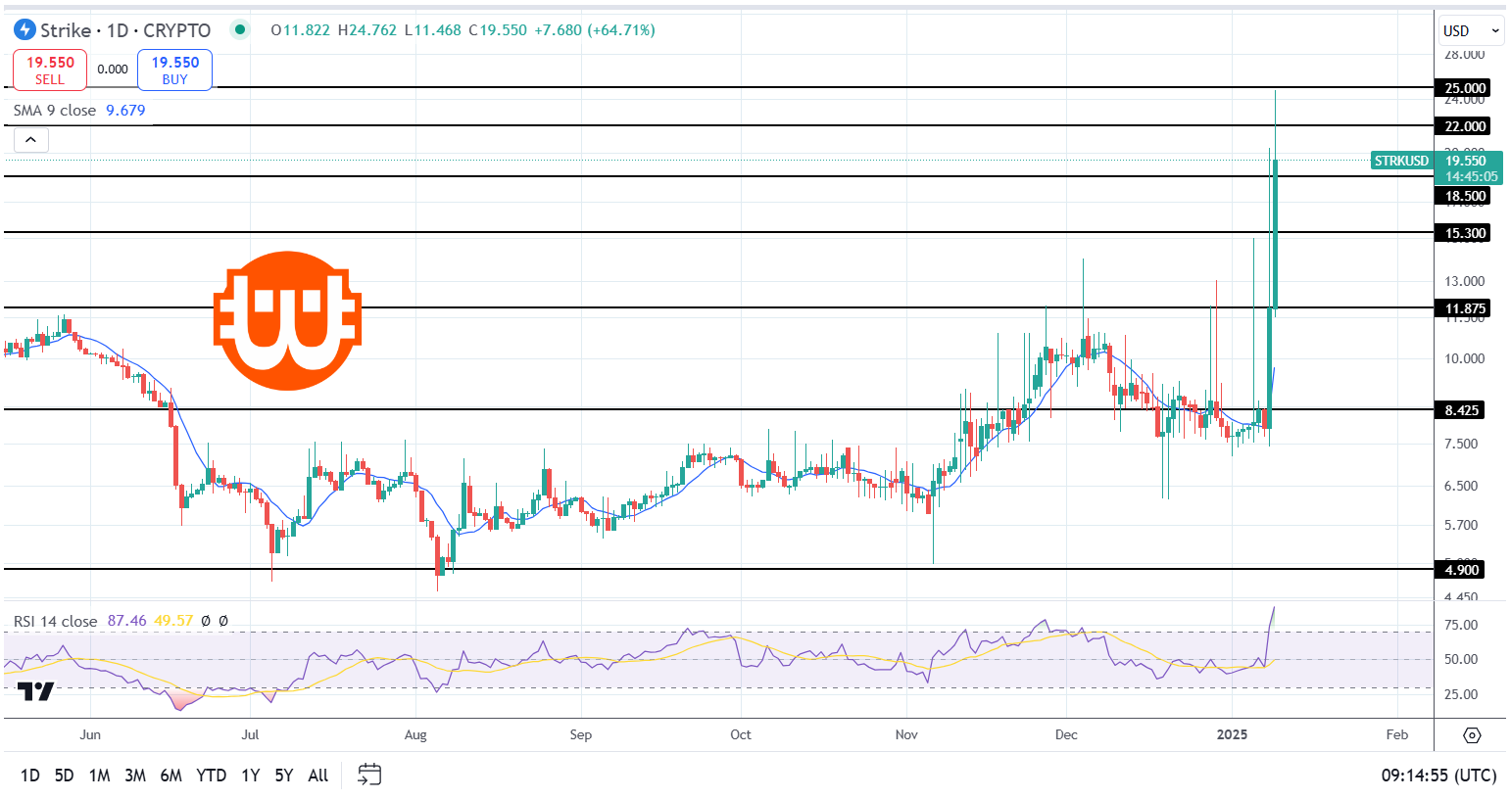
Task: Click the 18.500 horizontal line price label
Action: [1463, 196]
